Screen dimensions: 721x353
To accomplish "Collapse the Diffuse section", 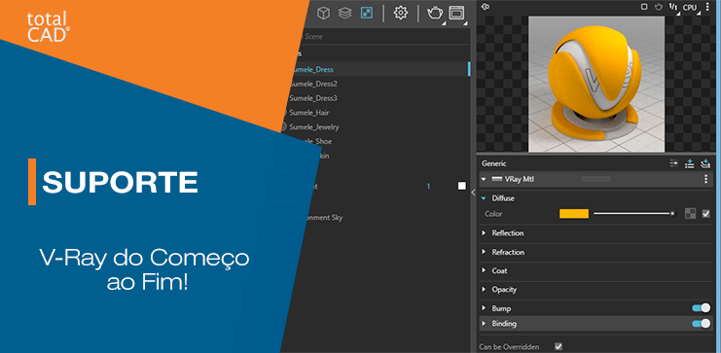I will point(484,198).
